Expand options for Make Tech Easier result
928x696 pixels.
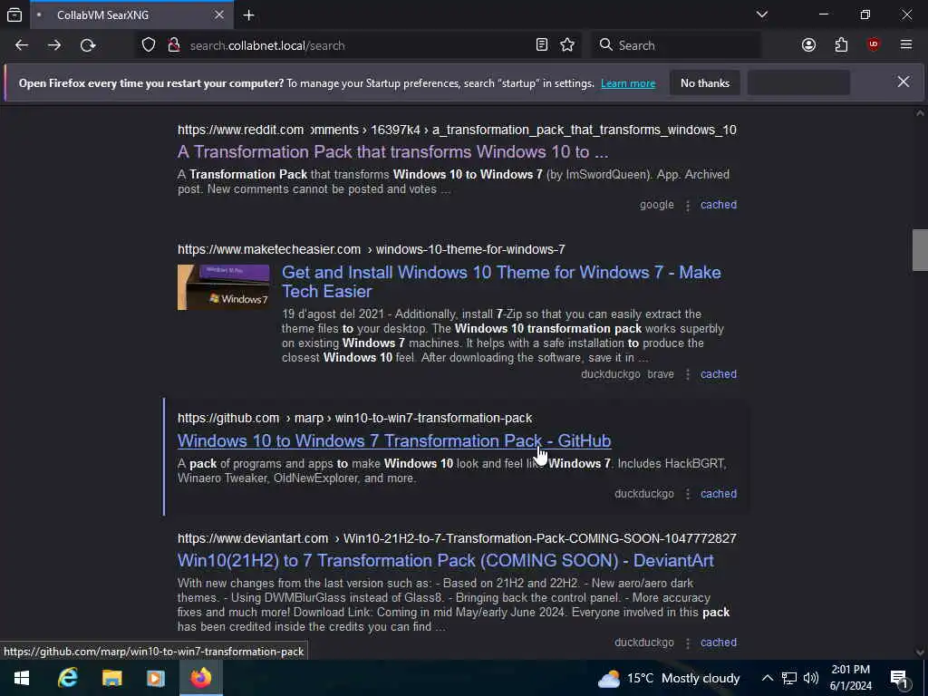687,374
